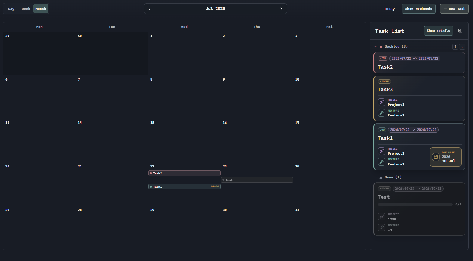Switch to Week view

click(26, 9)
